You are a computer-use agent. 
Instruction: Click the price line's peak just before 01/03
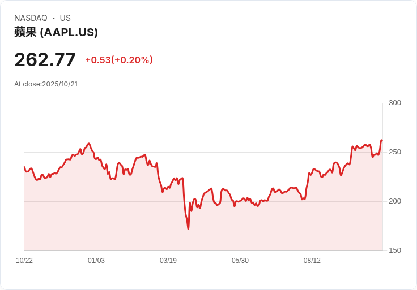(x=89, y=144)
